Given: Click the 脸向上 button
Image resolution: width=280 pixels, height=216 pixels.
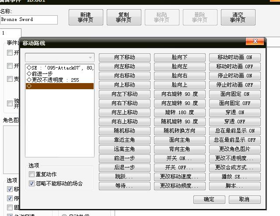Looking at the screenshot, I should (180, 85).
